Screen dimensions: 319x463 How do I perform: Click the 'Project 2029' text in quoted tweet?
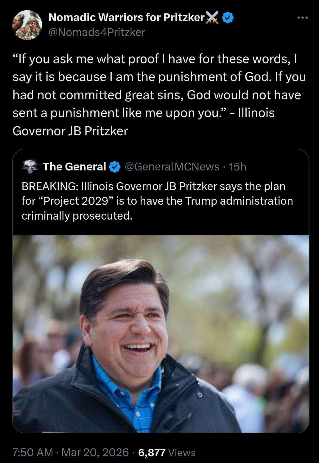click(x=76, y=201)
